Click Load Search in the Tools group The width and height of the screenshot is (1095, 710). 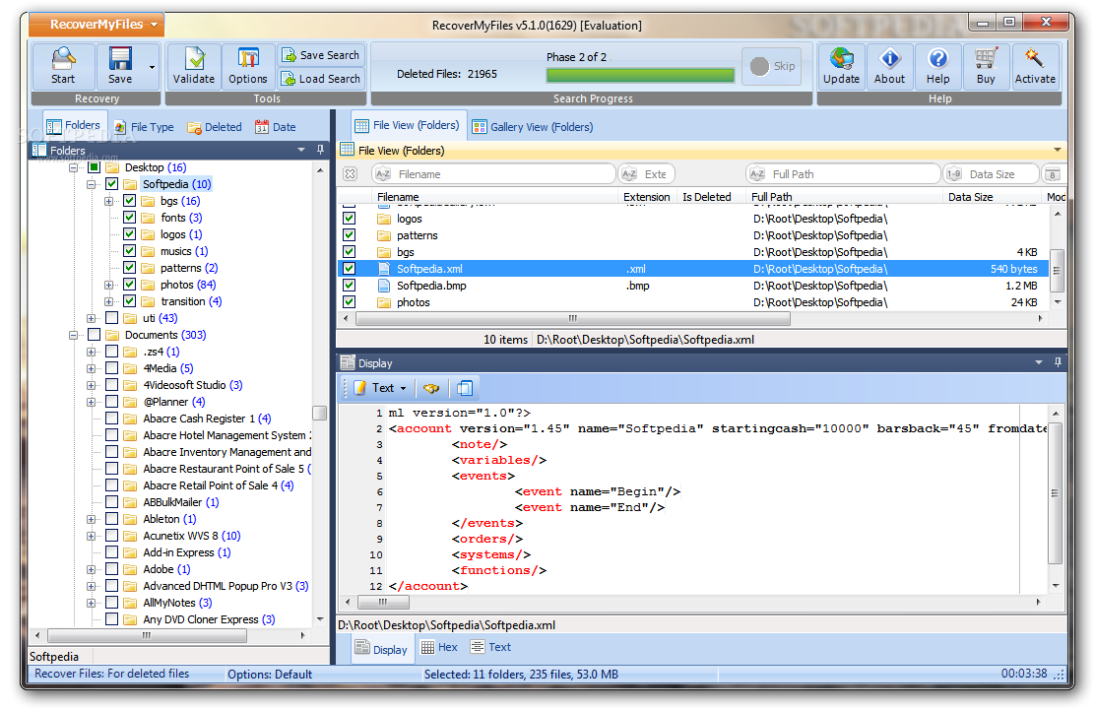tap(321, 78)
